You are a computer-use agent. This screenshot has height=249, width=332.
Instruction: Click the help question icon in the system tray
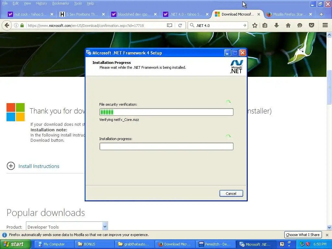[282, 244]
